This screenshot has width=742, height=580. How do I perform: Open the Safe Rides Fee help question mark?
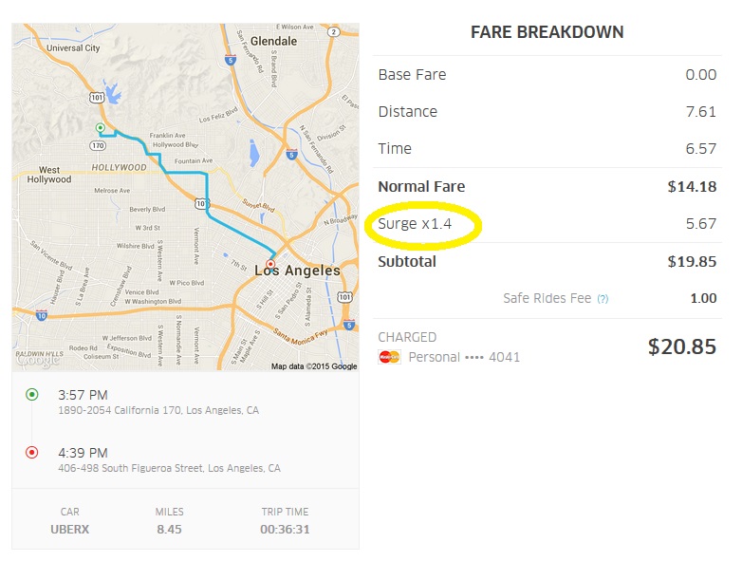[x=603, y=299]
